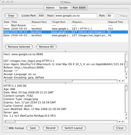
Task: Click the request pane scroll down arrow
Action: 126,78
